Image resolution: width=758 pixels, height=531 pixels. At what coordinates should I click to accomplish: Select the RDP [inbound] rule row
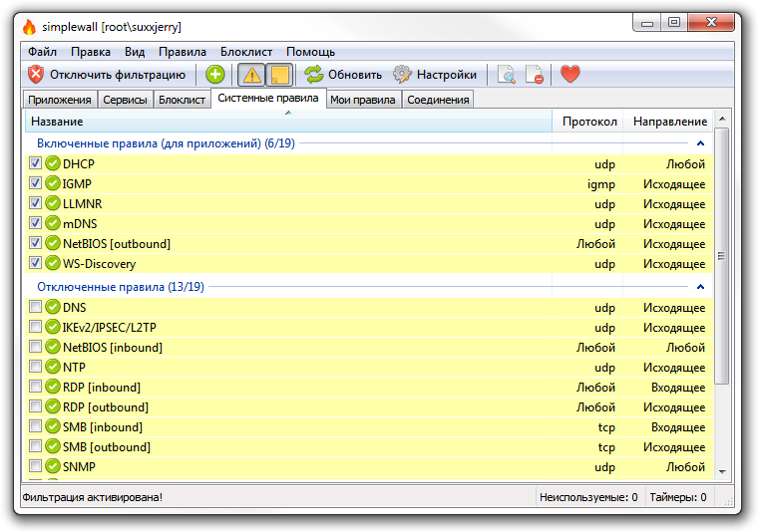[299, 387]
